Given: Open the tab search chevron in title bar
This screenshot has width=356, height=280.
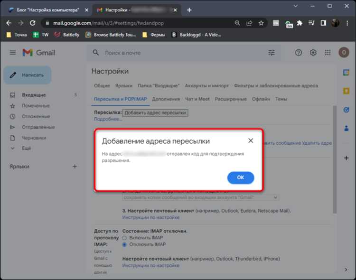Looking at the screenshot, I should pos(296,6).
